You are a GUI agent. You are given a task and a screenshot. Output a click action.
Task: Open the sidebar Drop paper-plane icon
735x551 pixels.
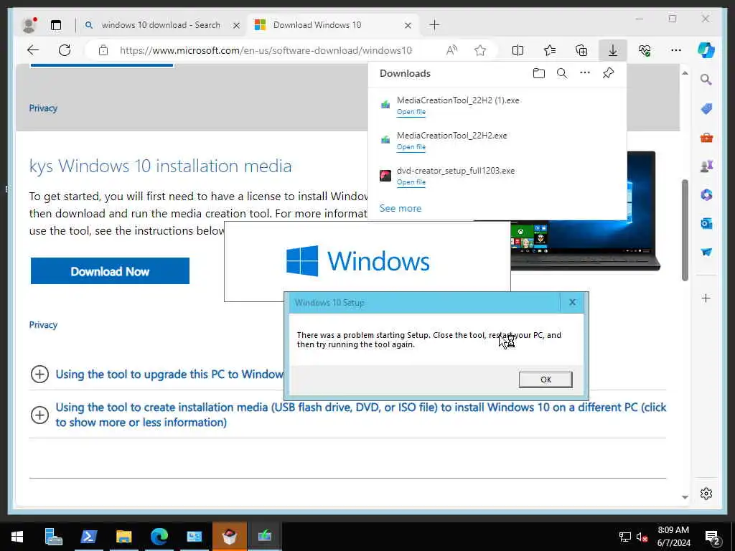[706, 252]
